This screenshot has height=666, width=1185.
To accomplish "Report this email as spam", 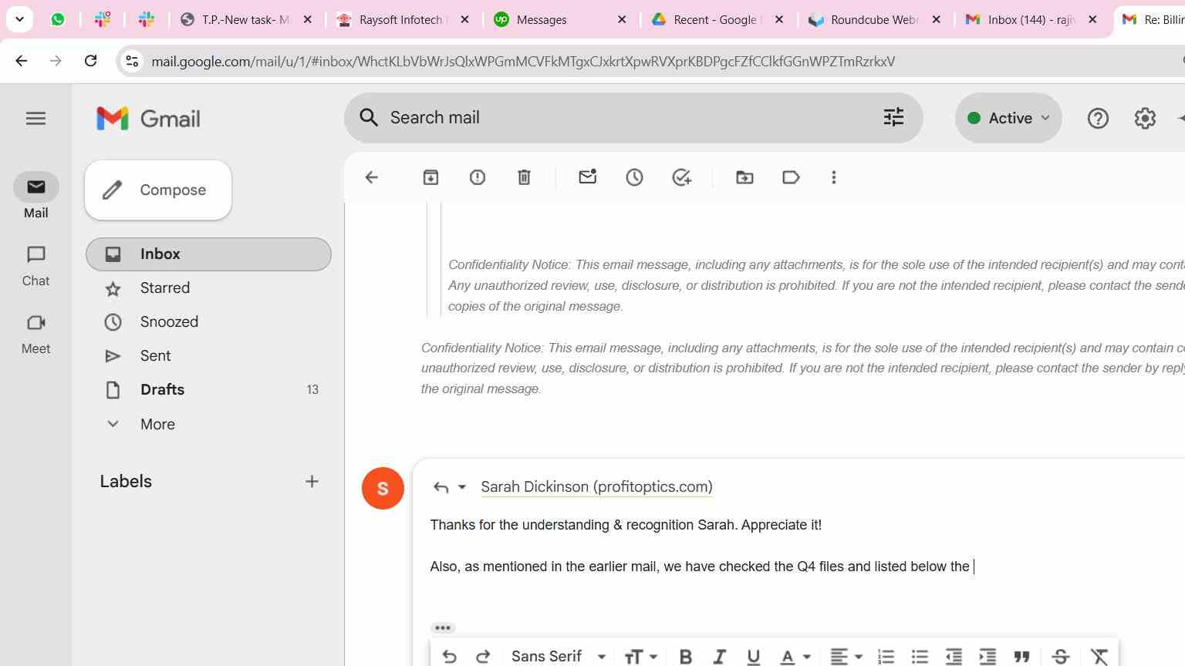I will coord(478,177).
